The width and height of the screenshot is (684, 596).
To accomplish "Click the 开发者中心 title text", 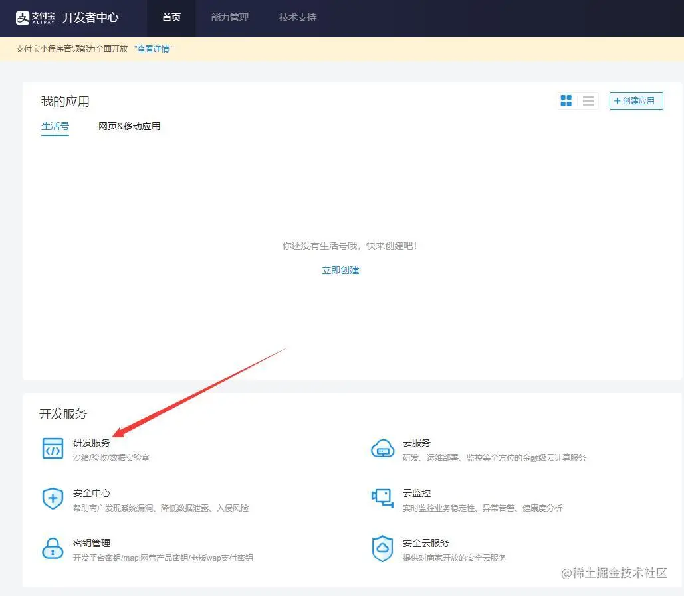I will [x=90, y=17].
